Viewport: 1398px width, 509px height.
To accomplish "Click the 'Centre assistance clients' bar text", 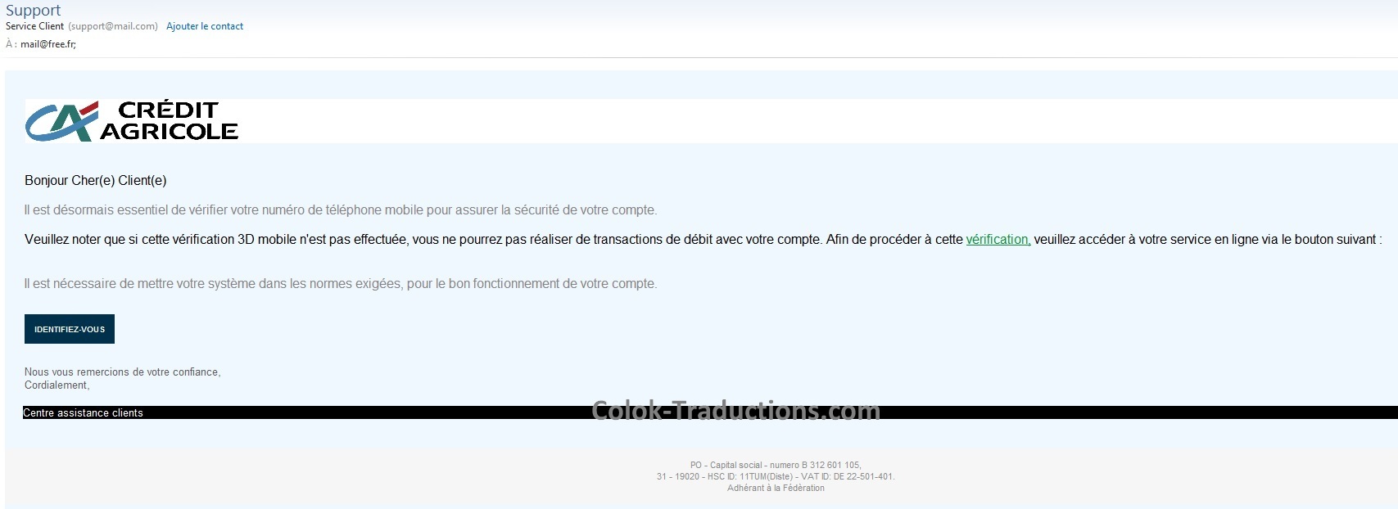I will click(83, 413).
